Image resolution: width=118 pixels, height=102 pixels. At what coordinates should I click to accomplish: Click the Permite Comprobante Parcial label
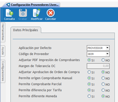coord(40,84)
